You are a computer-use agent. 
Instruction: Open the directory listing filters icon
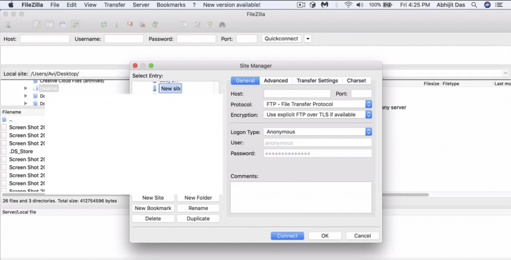(184, 25)
